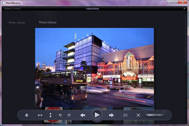
Task: Fit the image to the screen
Action: pyautogui.click(x=138, y=115)
